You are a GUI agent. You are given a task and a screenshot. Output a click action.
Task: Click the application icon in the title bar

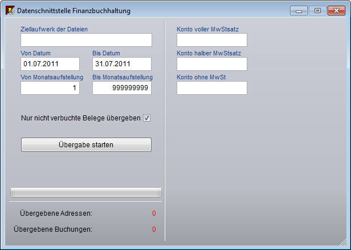[x=10, y=11]
